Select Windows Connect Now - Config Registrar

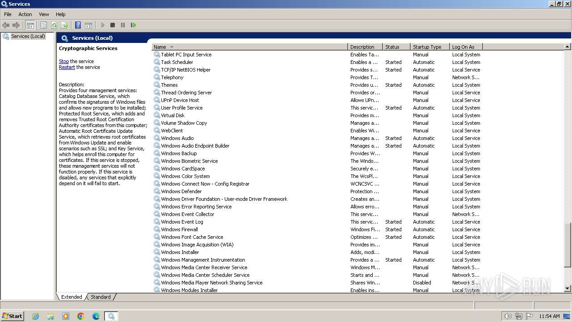(317, 184)
